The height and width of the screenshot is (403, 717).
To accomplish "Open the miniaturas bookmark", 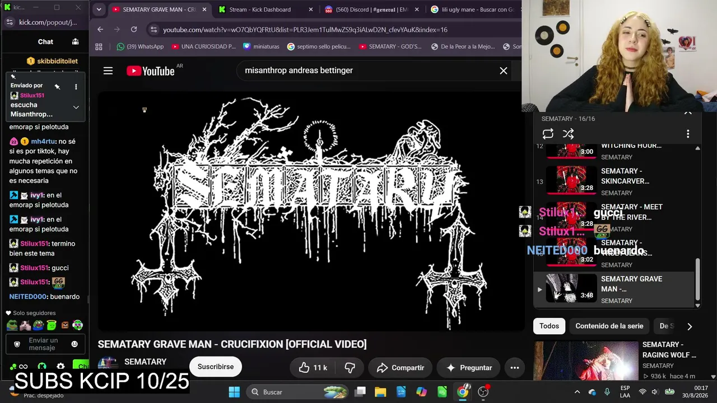I will [x=262, y=46].
